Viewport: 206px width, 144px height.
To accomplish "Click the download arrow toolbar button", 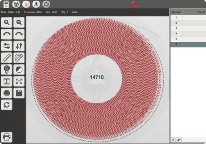I will (36, 4).
